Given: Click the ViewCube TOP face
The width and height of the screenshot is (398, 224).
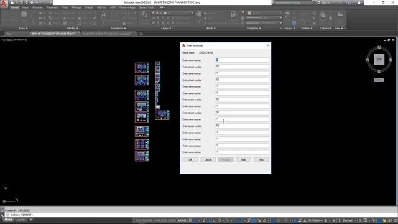Looking at the screenshot, I should coord(379,60).
